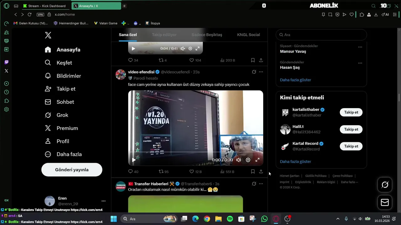Switch to Stream - Kick Dashboard browser tab
This screenshot has width=401, height=225.
(x=46, y=6)
